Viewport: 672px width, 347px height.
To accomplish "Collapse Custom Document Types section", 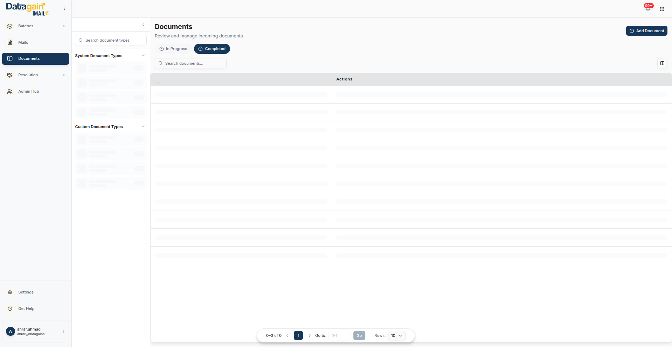I will (143, 127).
